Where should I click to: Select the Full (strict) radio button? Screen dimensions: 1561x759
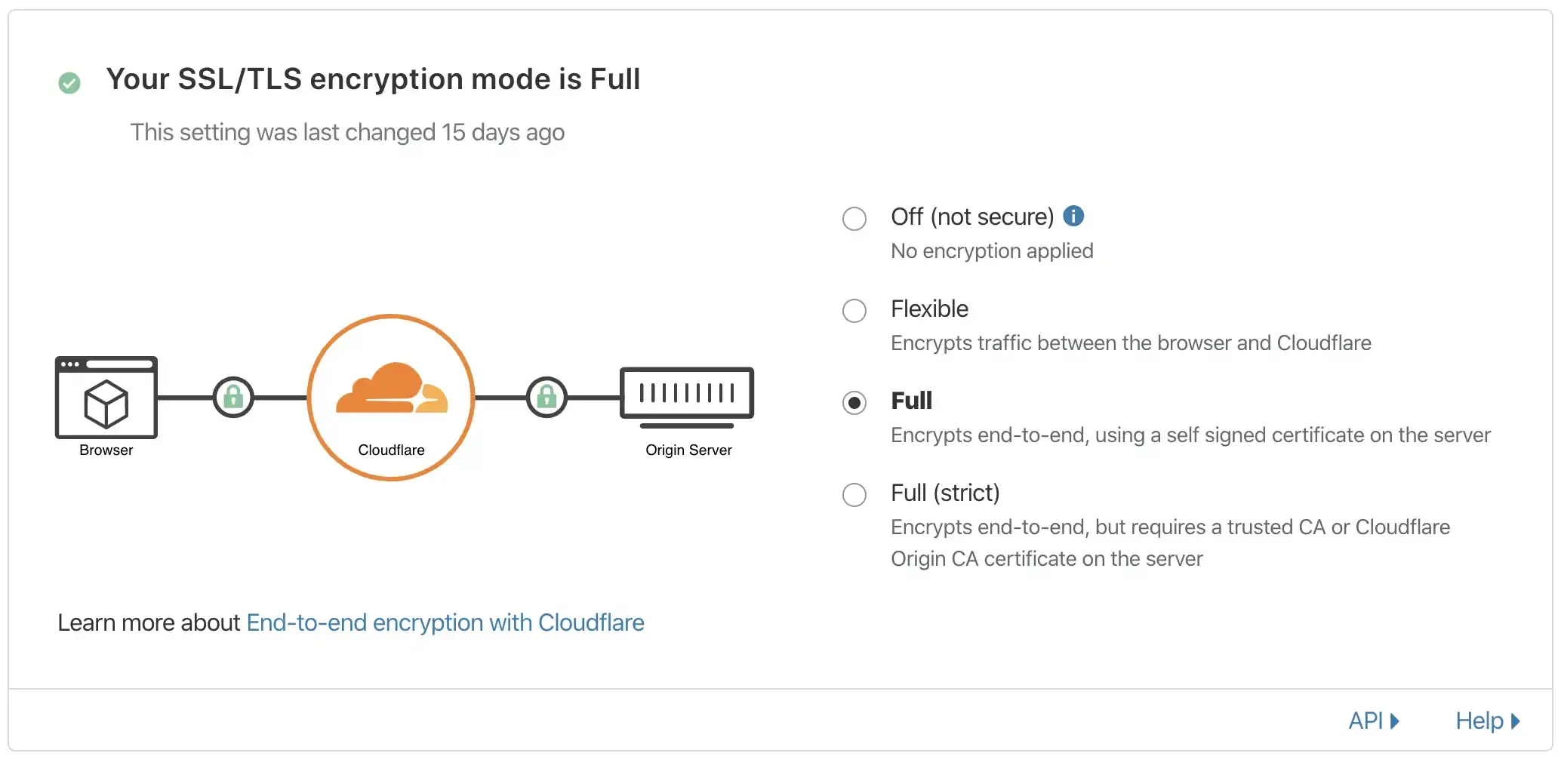854,495
